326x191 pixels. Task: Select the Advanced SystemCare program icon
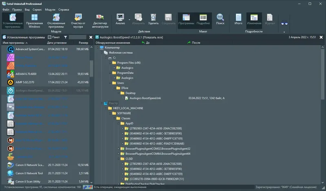click(x=11, y=49)
